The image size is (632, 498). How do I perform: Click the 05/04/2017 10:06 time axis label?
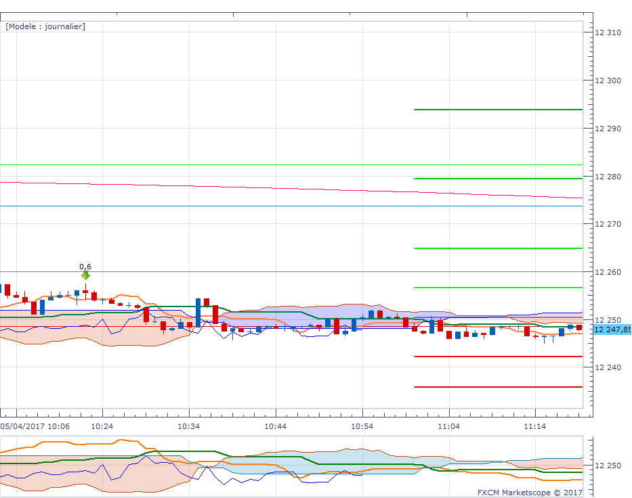(x=35, y=426)
